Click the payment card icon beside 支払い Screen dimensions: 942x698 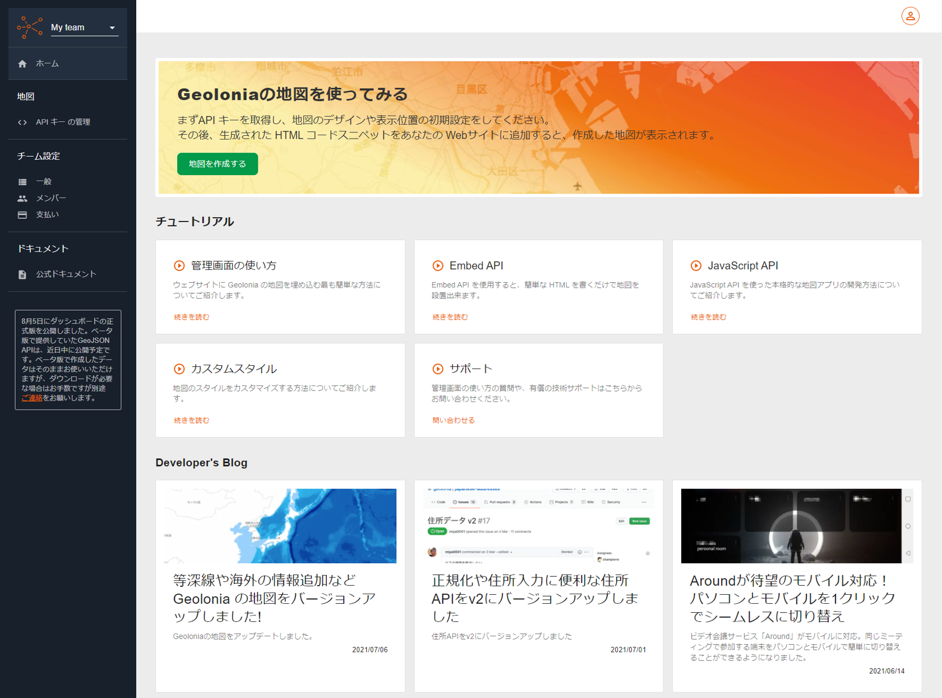[x=22, y=214]
